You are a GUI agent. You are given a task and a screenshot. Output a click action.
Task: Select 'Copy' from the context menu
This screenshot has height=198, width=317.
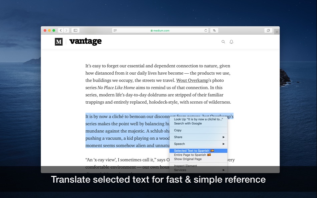[x=178, y=130]
